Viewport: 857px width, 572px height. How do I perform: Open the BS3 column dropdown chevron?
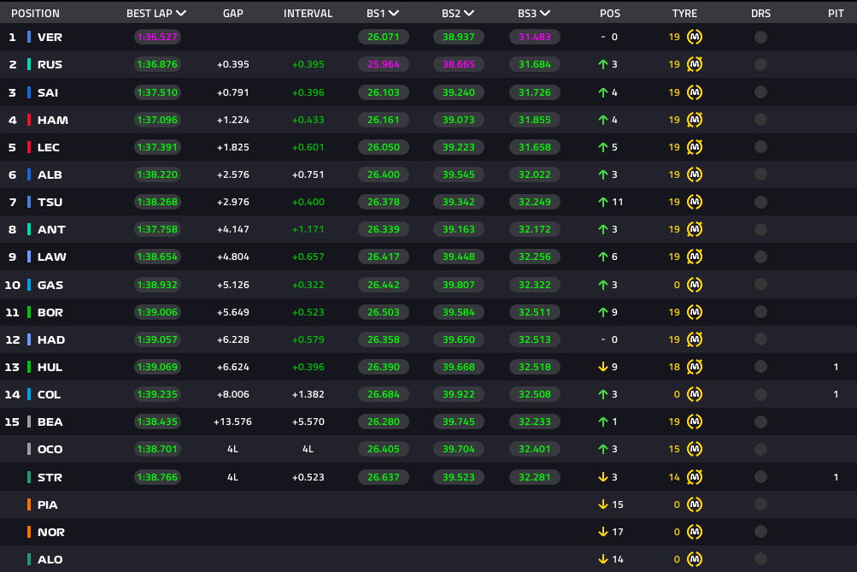tap(545, 14)
